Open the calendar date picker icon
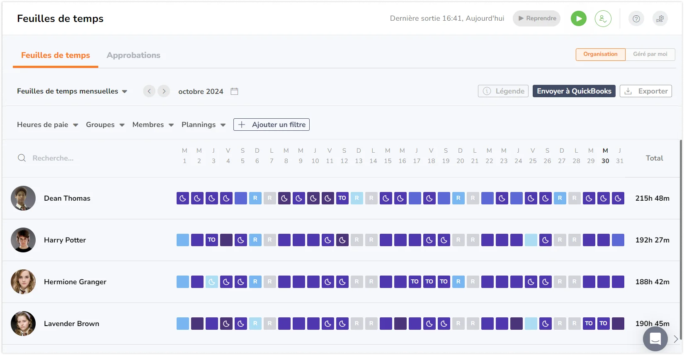684x355 pixels. [x=234, y=91]
